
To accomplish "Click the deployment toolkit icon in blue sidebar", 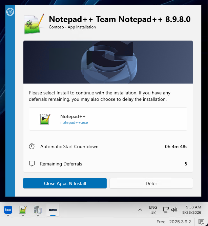I will click(x=10, y=12).
